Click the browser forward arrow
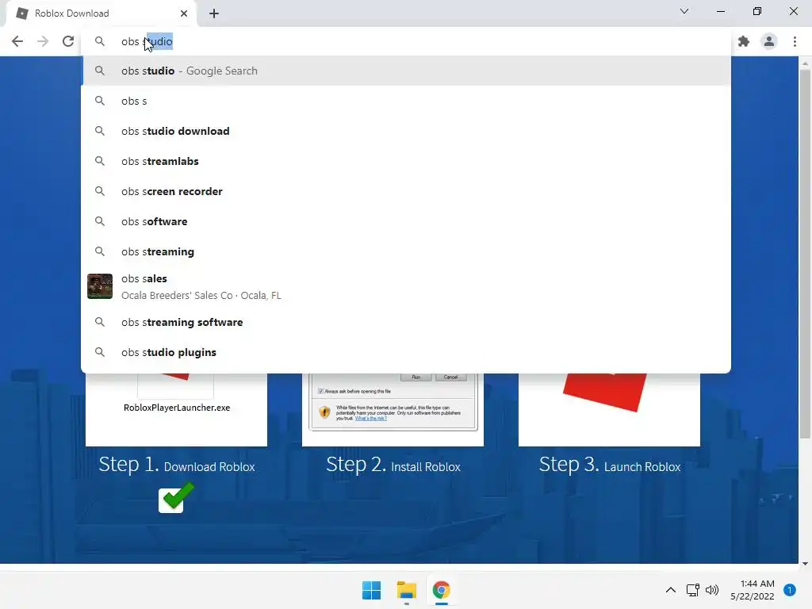Screen dimensions: 812x609 (x=43, y=41)
